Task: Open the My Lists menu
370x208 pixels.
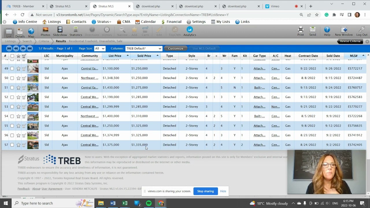Action: click(x=220, y=22)
